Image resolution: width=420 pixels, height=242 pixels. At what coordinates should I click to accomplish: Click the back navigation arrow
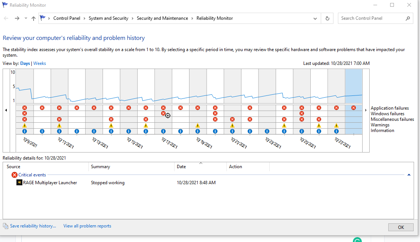pos(6,18)
